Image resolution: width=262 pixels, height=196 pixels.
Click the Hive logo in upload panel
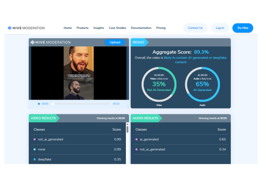[x=51, y=42]
